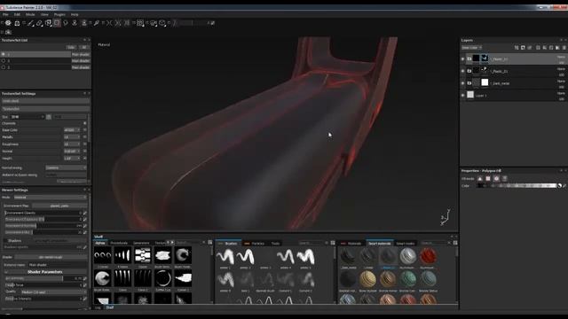Switch to Procedurals shelf tab

(119, 243)
